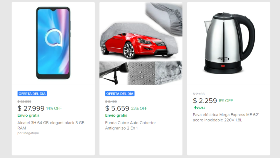The image size is (280, 158).
Task: Click the $ 5.659 price
Action: click(117, 108)
